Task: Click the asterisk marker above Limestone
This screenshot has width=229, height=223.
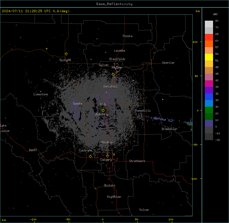Action: coord(41,91)
